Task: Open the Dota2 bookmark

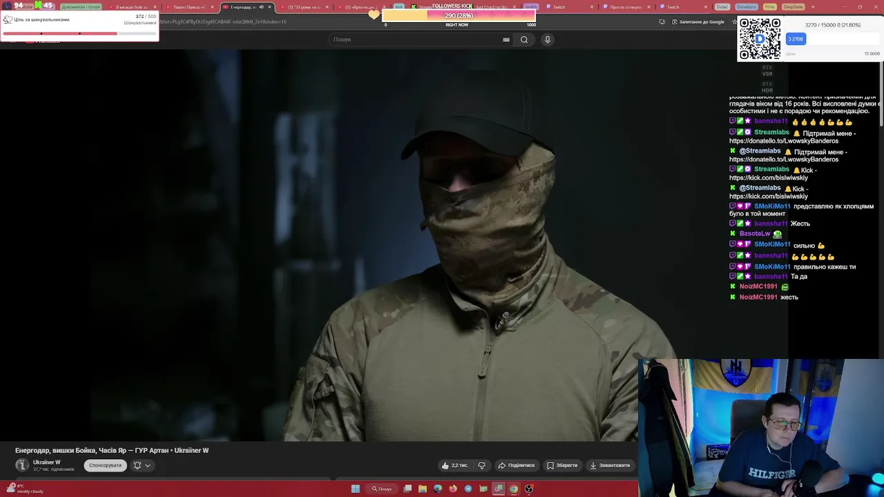Action: pos(722,7)
